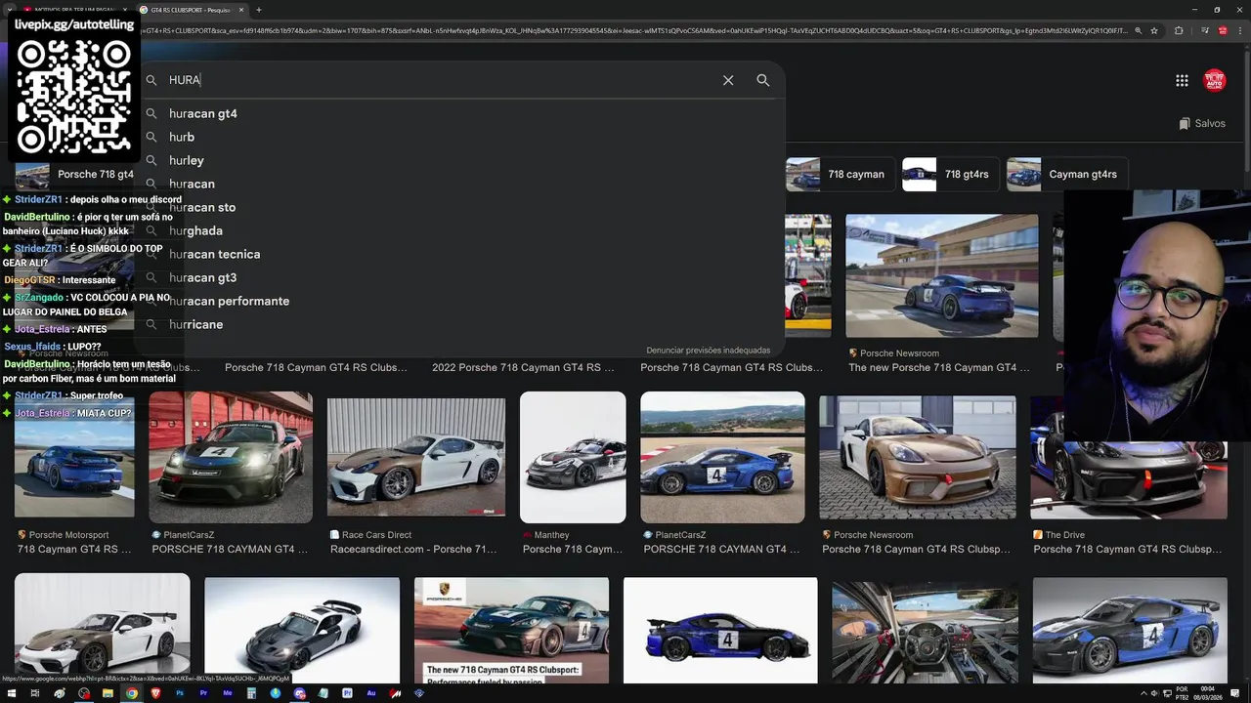This screenshot has height=703, width=1251.
Task: Select the 'Cayman gt4rs' filter chip
Action: 1066,174
